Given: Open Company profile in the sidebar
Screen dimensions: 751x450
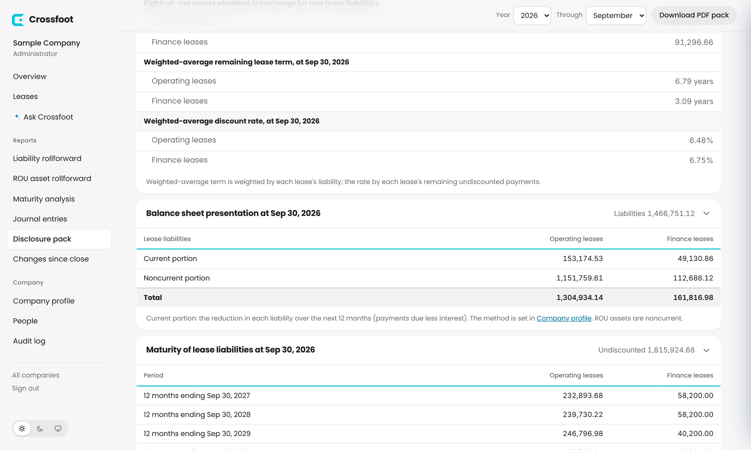Looking at the screenshot, I should pos(44,301).
